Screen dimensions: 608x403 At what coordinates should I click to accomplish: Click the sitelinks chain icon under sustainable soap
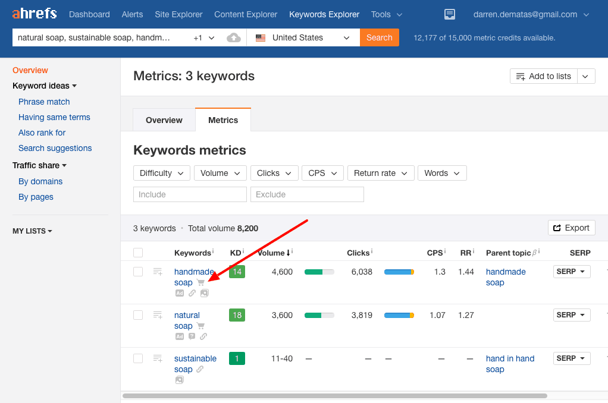click(201, 368)
